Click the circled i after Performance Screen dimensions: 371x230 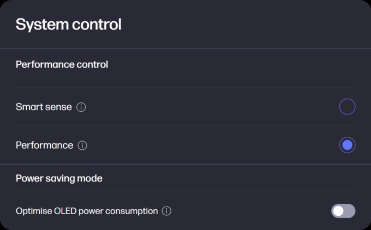[x=82, y=146]
